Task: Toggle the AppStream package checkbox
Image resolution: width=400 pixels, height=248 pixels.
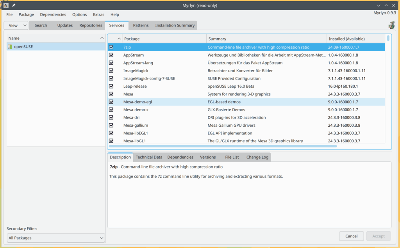Action: 111,55
